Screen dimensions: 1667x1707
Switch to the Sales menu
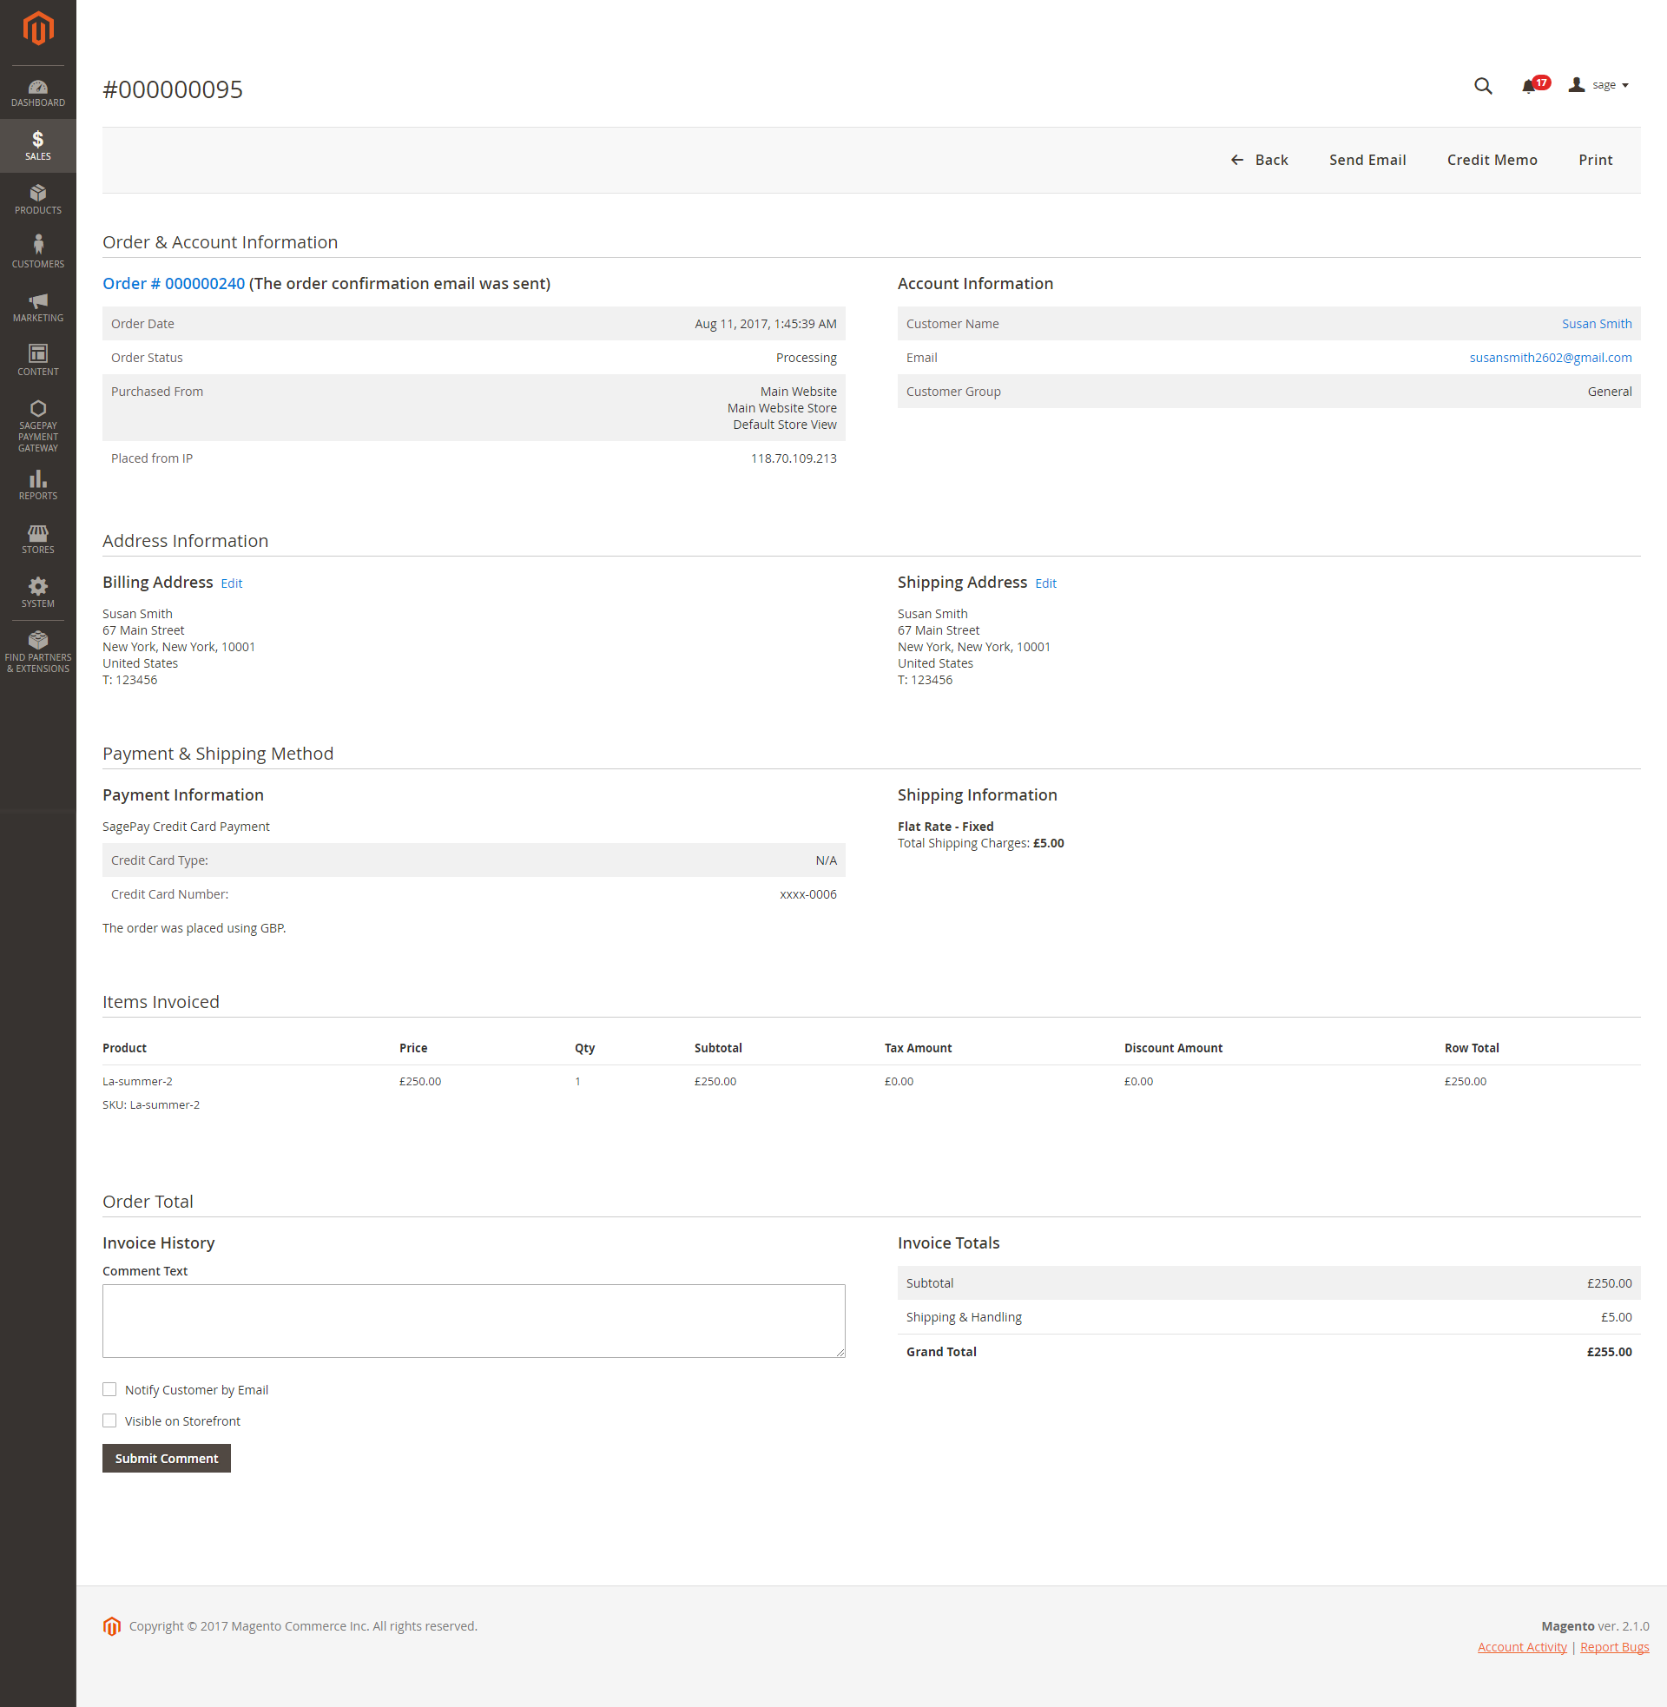pos(37,145)
